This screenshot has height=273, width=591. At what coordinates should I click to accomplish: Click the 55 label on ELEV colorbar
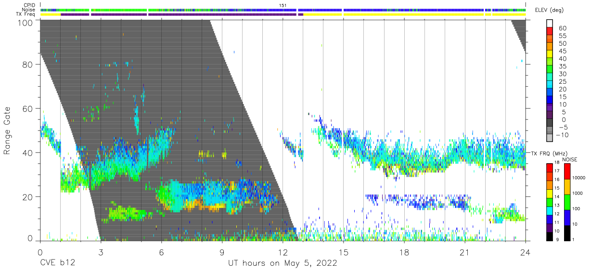pos(562,36)
